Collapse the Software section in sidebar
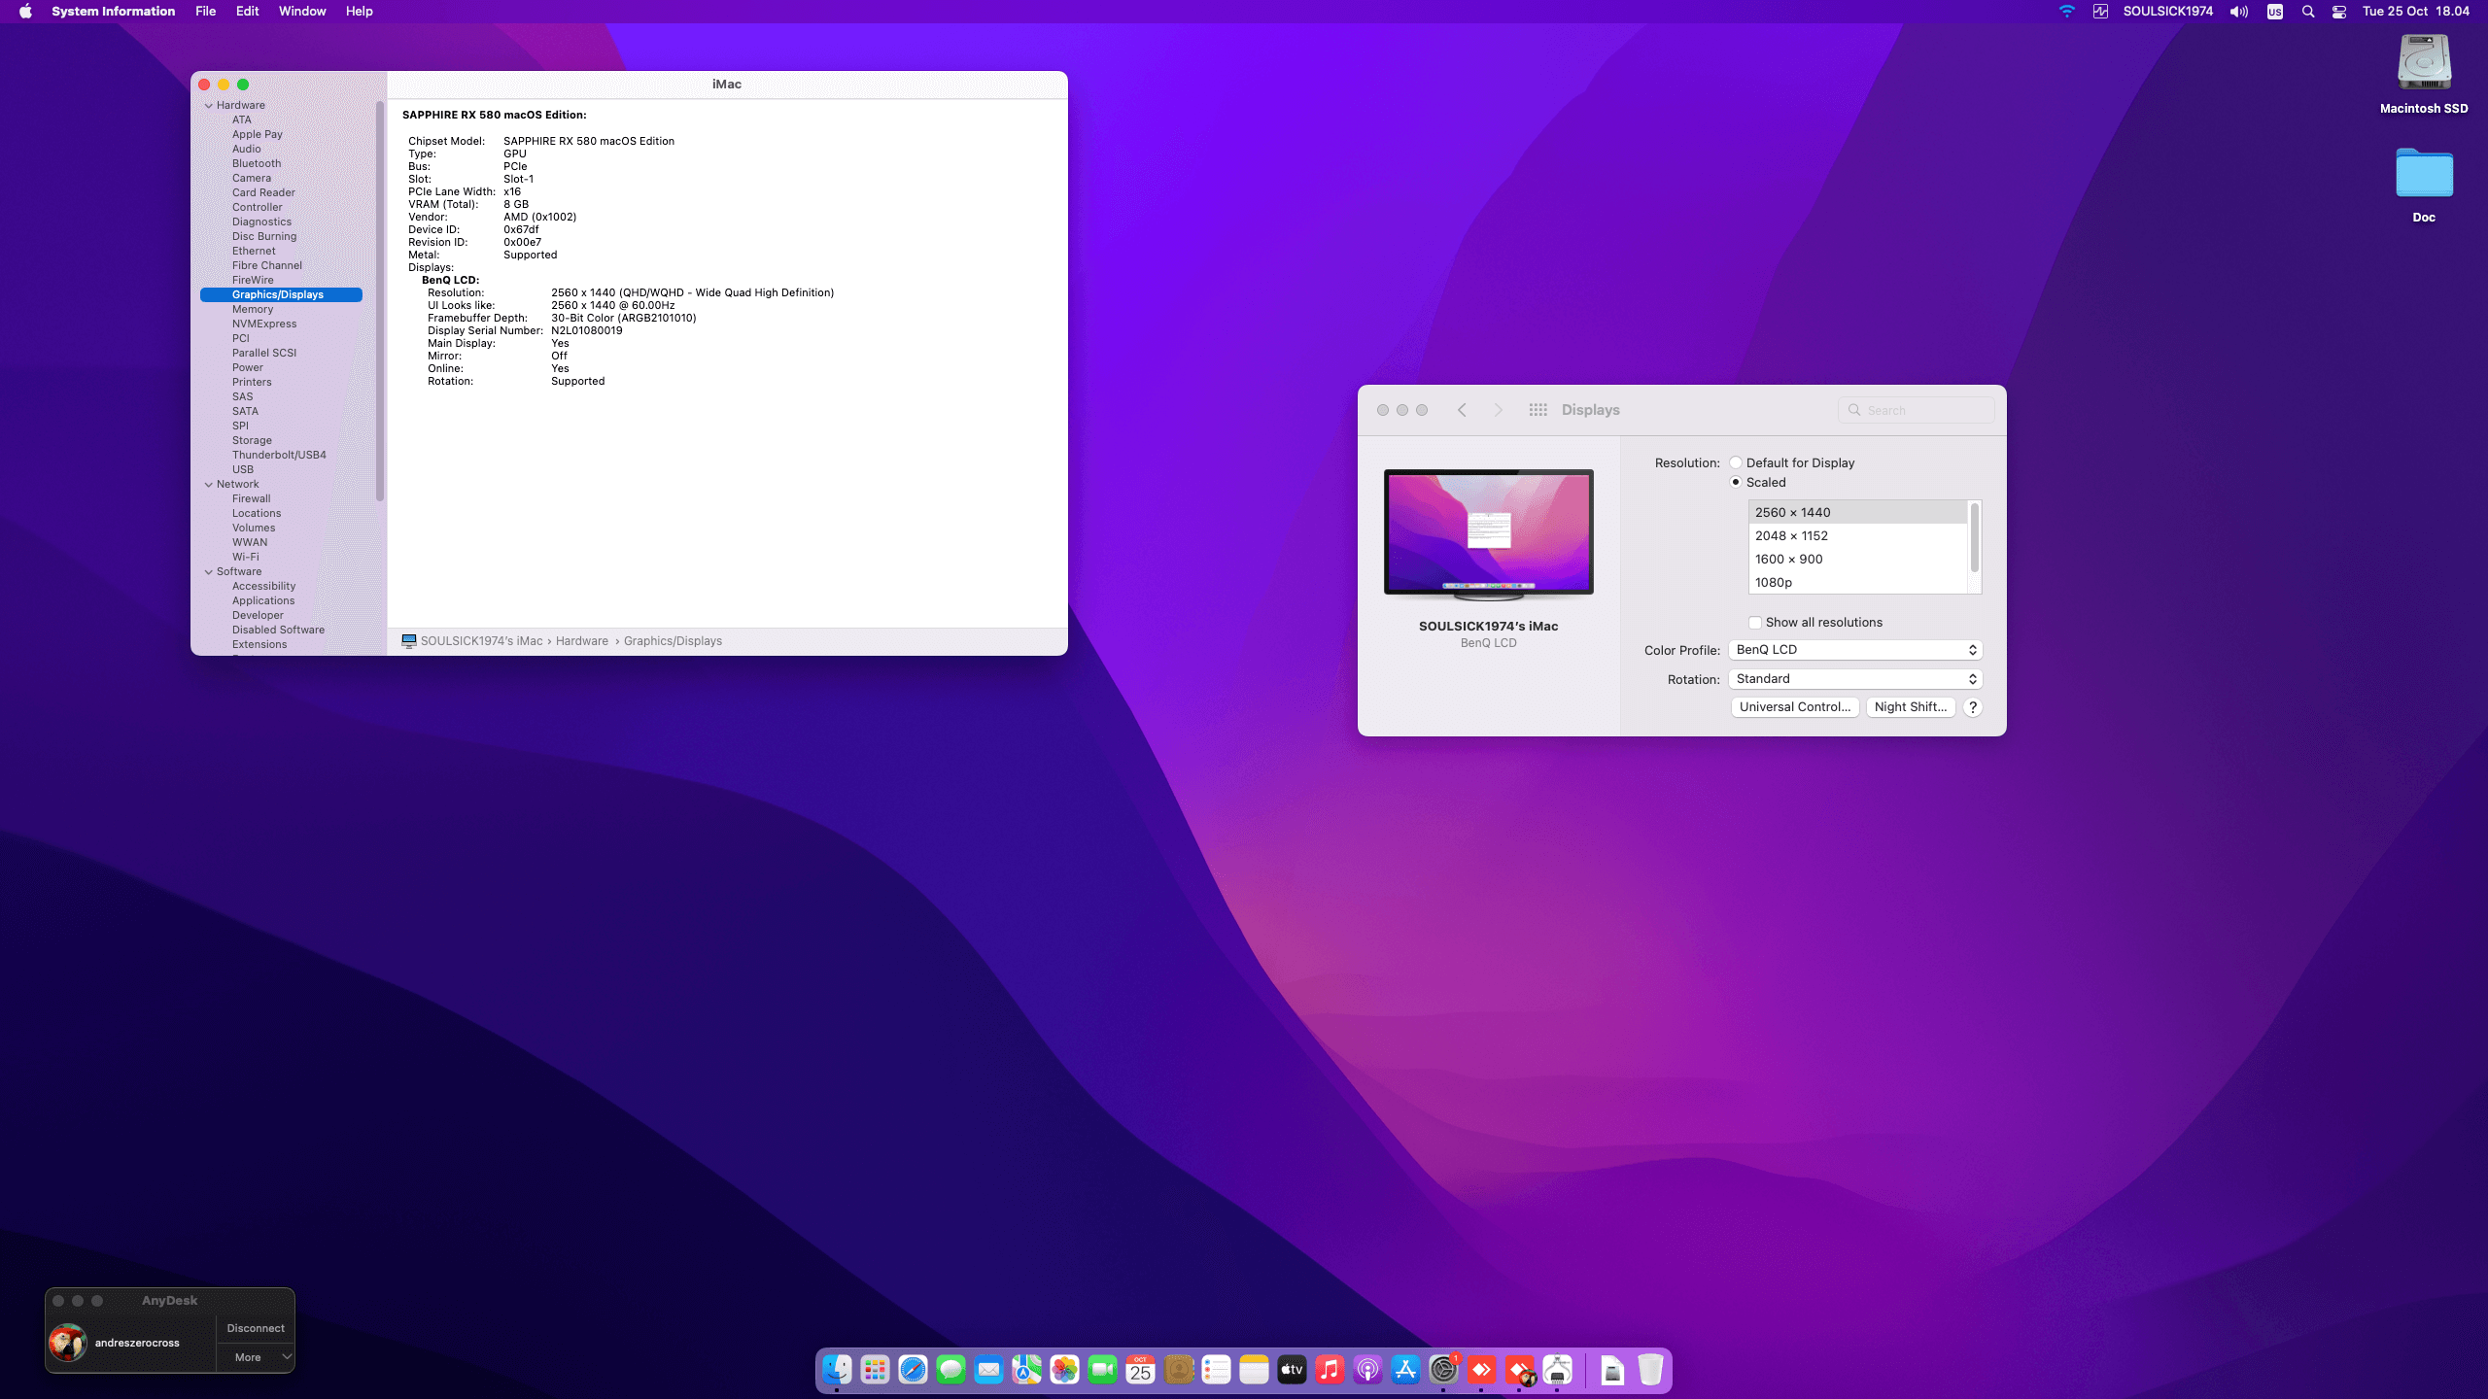Viewport: 2488px width, 1399px height. click(x=209, y=571)
